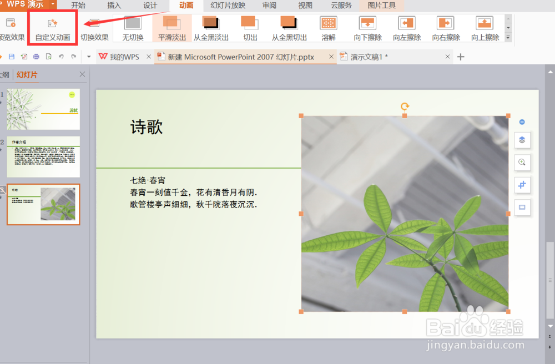Viewport: 555px width, 364px height.
Task: Open Transition Effect (切换效果) settings
Action: [94, 29]
